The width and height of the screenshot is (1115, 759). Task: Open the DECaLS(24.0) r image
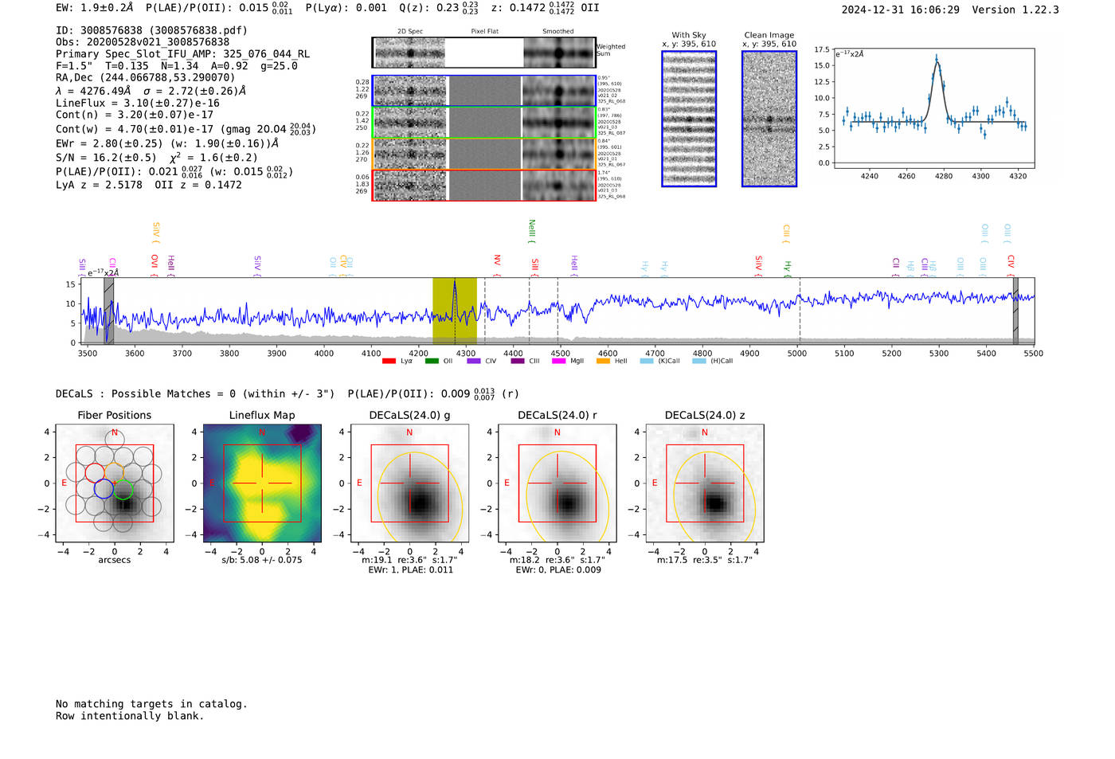click(x=557, y=483)
